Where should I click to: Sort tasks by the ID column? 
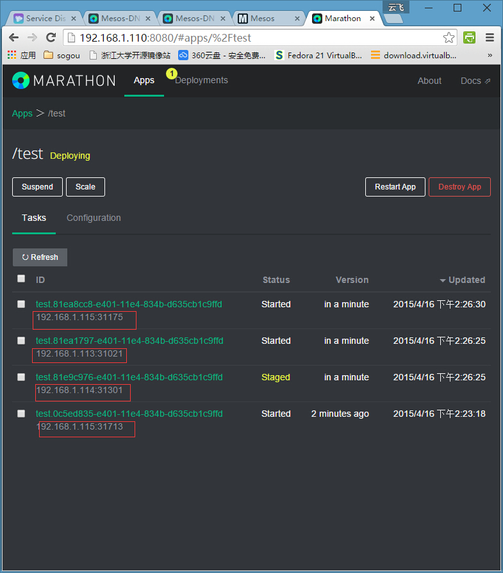click(40, 280)
